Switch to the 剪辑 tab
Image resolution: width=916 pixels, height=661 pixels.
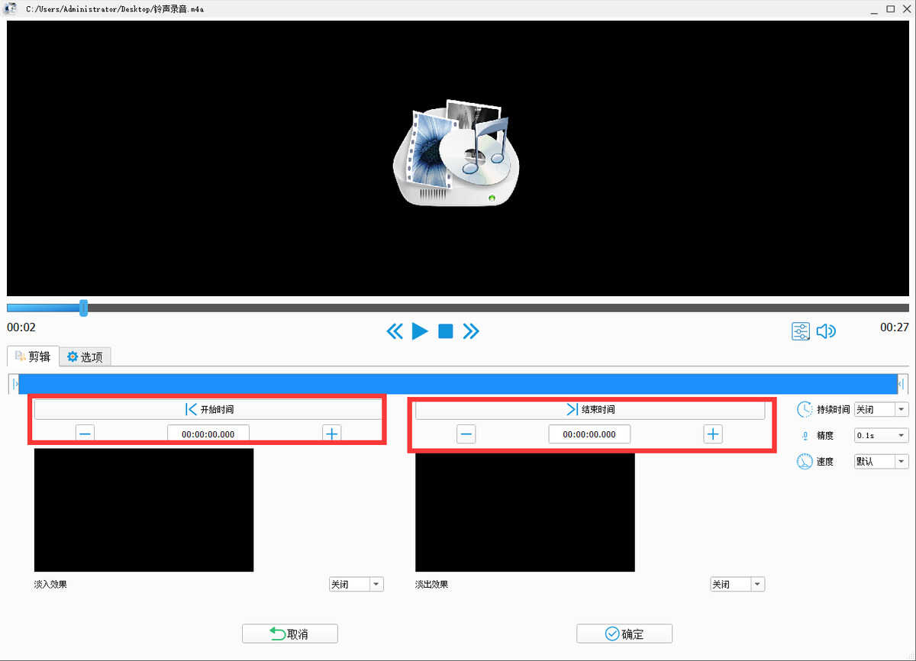pos(33,356)
